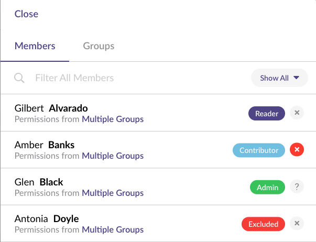Click the search magnifier icon
Viewport: 316px width, 242px height.
[19, 78]
